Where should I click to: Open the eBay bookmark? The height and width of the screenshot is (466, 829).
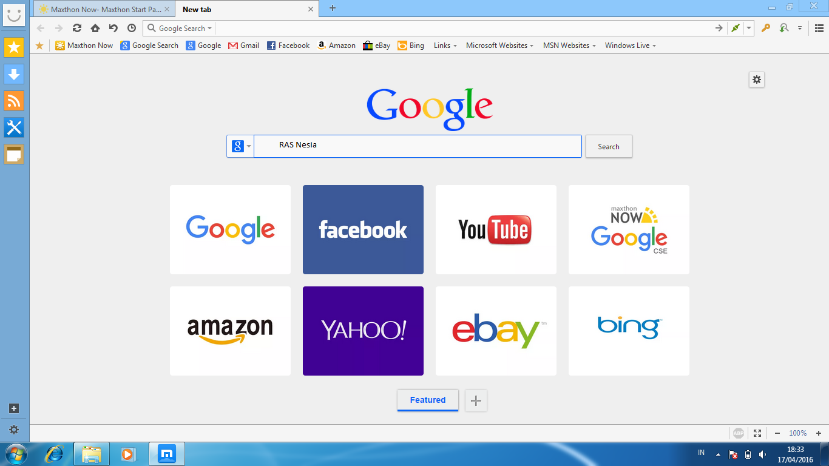(x=377, y=46)
